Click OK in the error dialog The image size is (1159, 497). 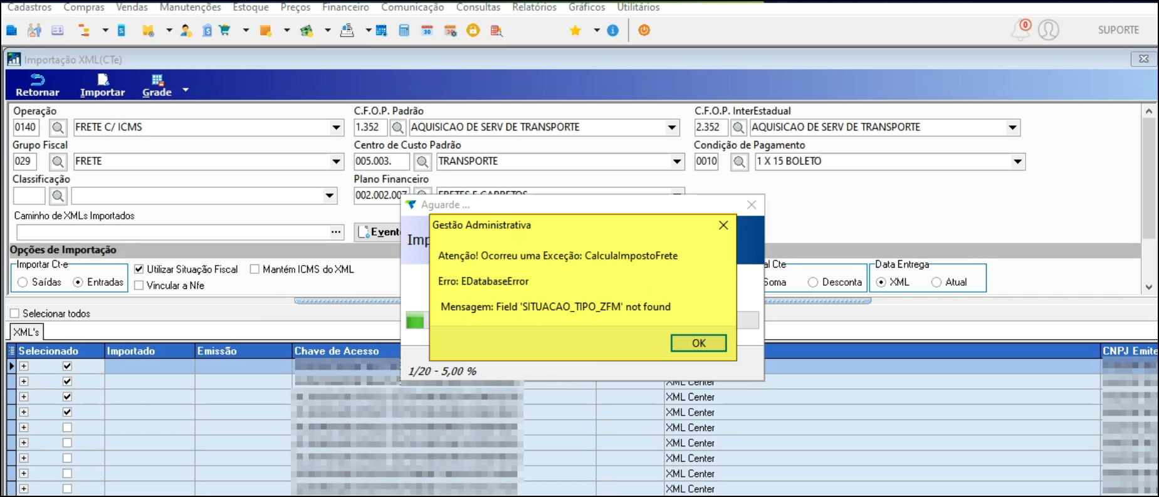pos(698,343)
